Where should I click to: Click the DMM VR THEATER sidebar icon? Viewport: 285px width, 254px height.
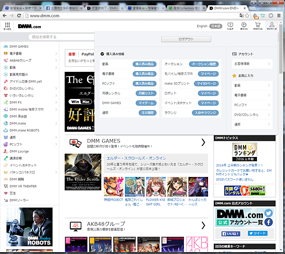6,186
